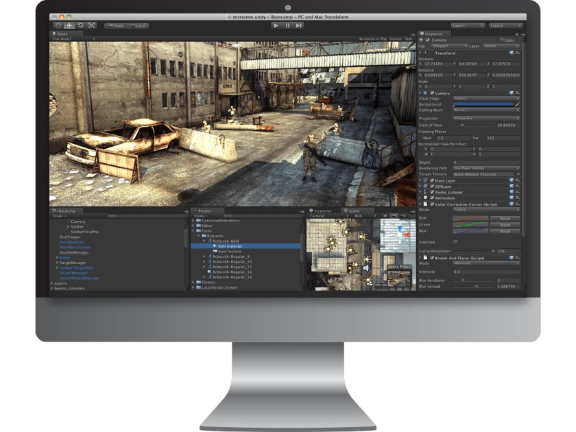This screenshot has width=576, height=432.
Task: Collapse the Fonts folder in Project
Action: [x=193, y=230]
